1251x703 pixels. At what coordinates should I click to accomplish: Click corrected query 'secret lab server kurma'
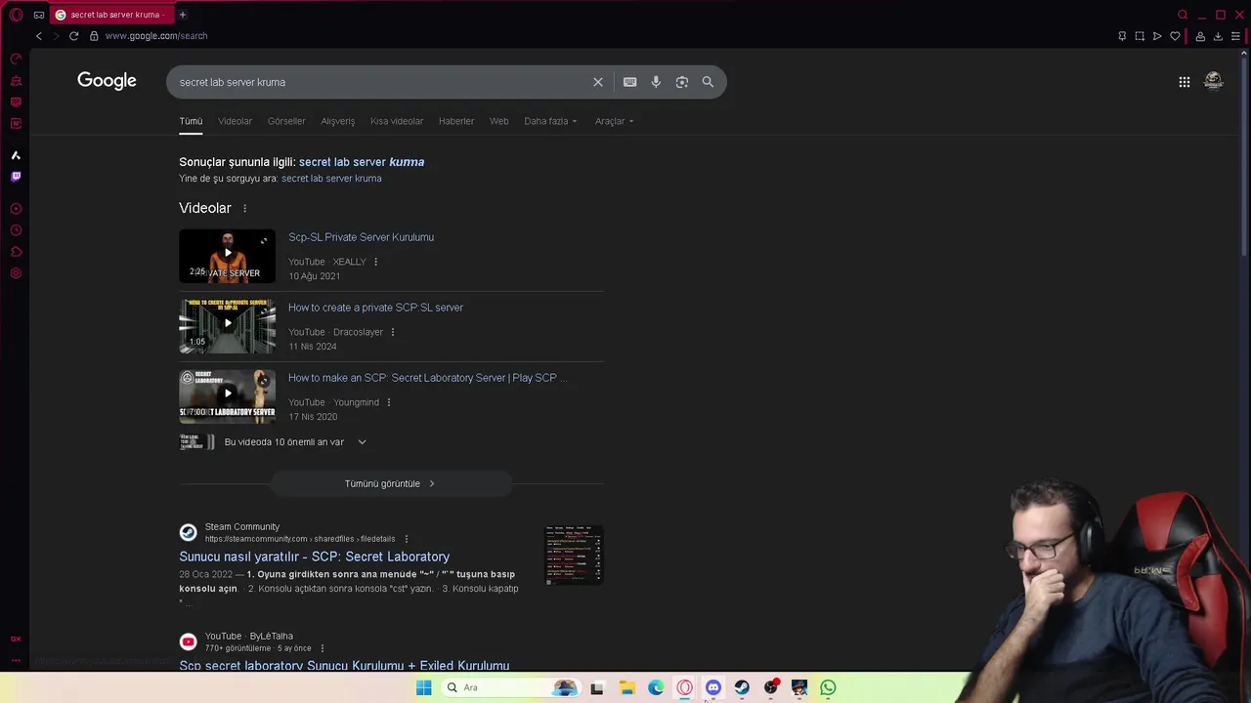[362, 162]
